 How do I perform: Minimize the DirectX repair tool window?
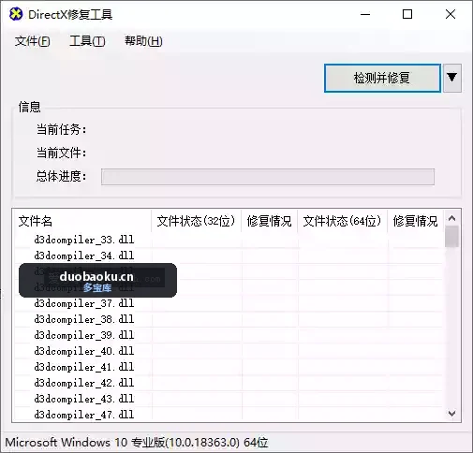[x=365, y=14]
